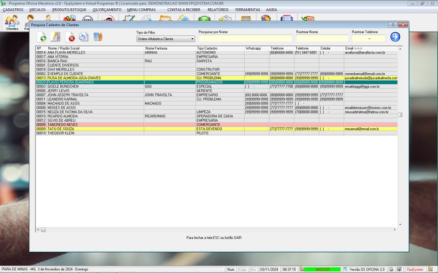Click the vertical scrollbar thumb
Viewport: 438px width, 273px height.
tap(400, 115)
